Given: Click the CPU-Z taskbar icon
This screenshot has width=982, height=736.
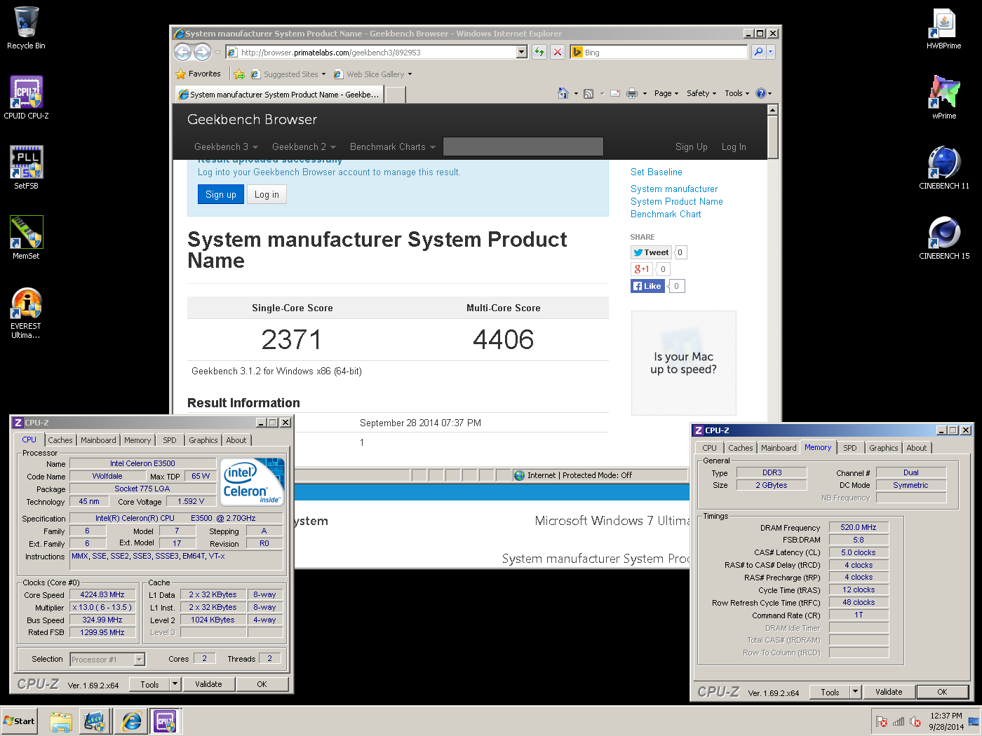Looking at the screenshot, I should (x=165, y=721).
